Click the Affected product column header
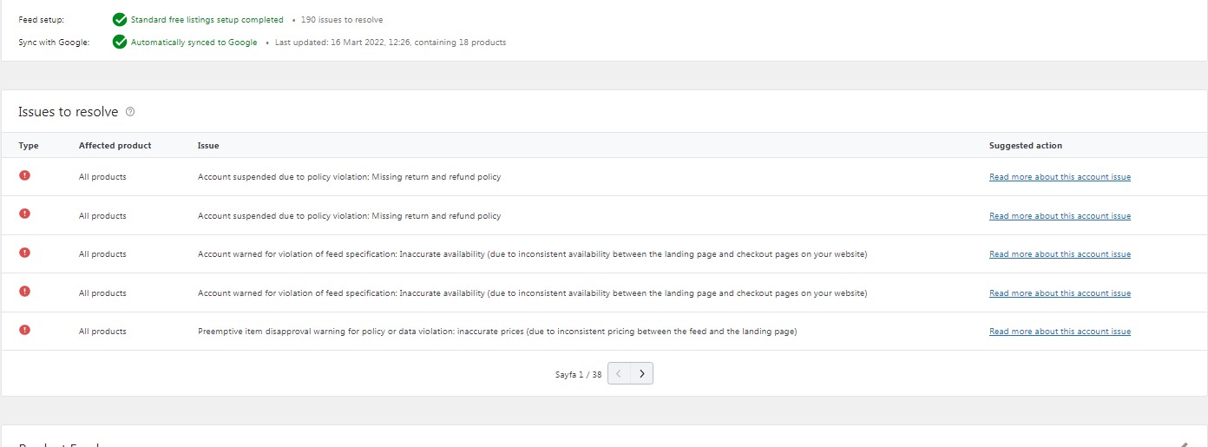The height and width of the screenshot is (447, 1208). click(x=115, y=146)
